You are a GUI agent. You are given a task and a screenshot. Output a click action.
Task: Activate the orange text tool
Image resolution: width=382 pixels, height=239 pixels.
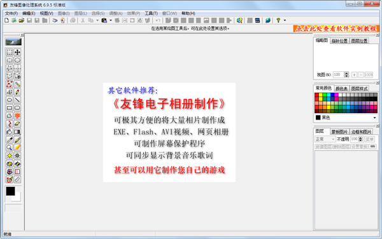pos(17,116)
